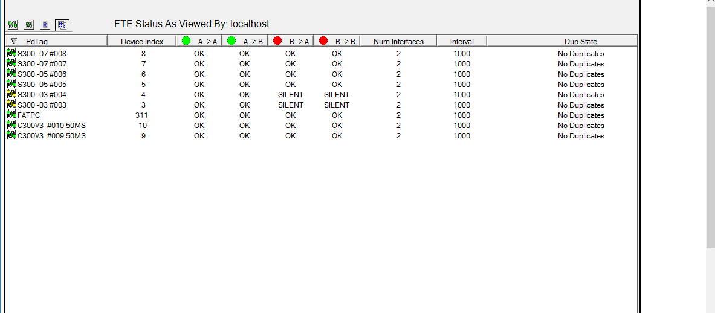715x313 pixels.
Task: Click the FTE Status As Viewed By: localhost title
Action: click(x=192, y=24)
